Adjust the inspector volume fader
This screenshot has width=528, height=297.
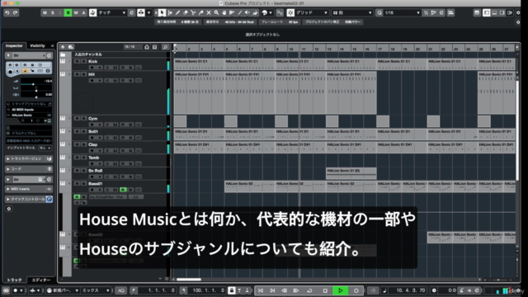point(33,83)
